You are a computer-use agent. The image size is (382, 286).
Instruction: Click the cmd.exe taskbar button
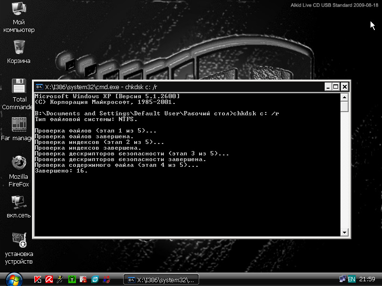[x=161, y=280]
